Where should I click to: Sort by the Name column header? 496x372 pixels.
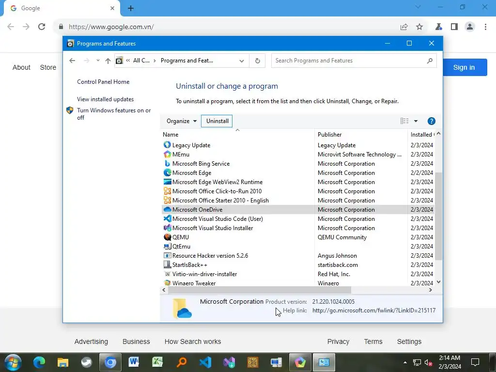coord(237,135)
